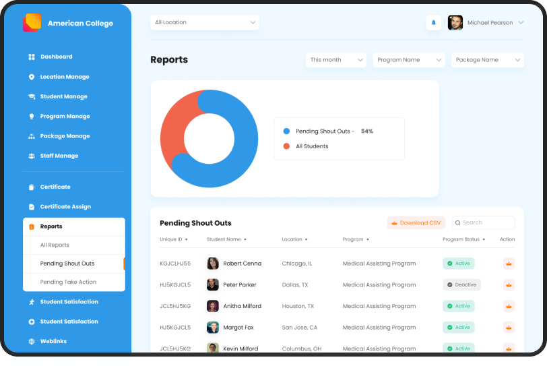Click the 54% value in the legend
Image resolution: width=547 pixels, height=366 pixels.
tap(367, 131)
